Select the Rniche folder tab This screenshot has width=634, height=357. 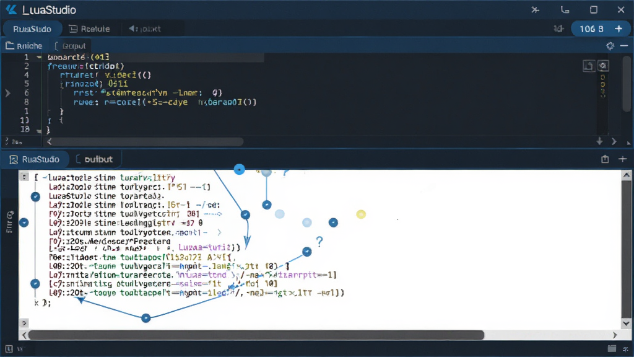[24, 46]
